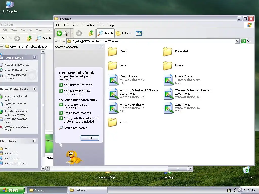Click 'Delete the selected items' task
Viewport: 259px width, 194px height.
click(x=16, y=128)
